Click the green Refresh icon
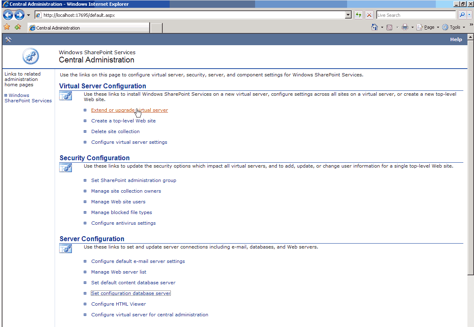The image size is (474, 327). (358, 15)
